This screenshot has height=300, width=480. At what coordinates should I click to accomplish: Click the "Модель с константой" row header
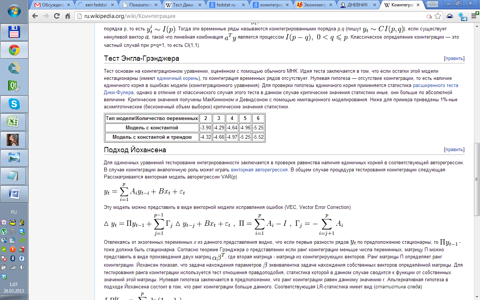[x=152, y=128]
